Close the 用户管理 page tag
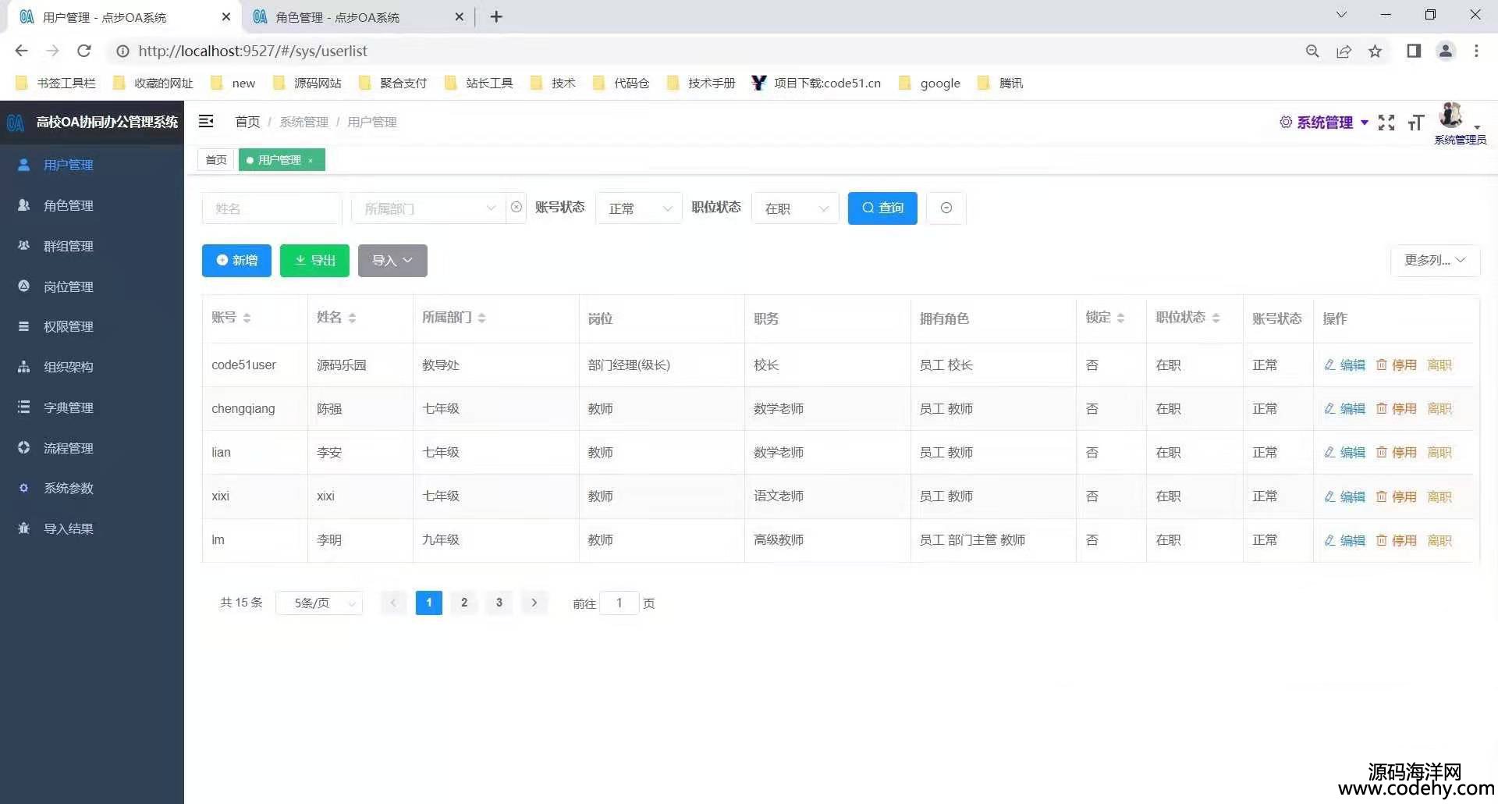Image resolution: width=1498 pixels, height=804 pixels. pos(311,161)
